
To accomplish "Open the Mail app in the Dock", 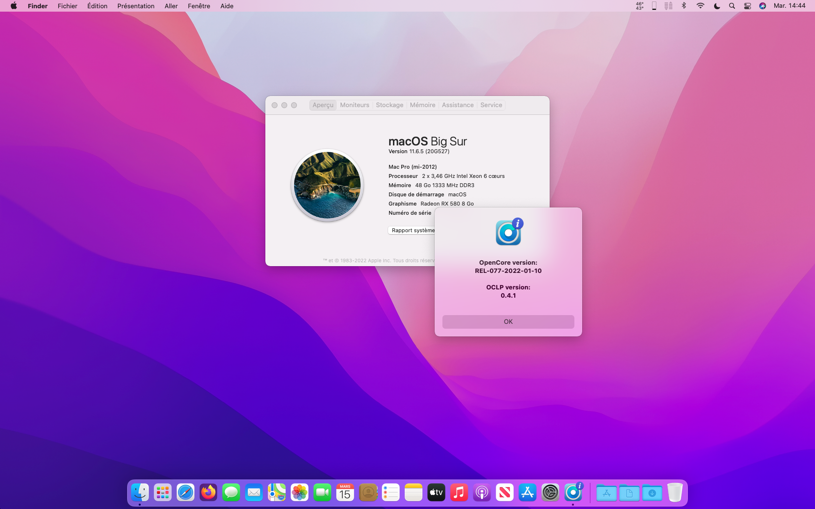I will pyautogui.click(x=254, y=493).
